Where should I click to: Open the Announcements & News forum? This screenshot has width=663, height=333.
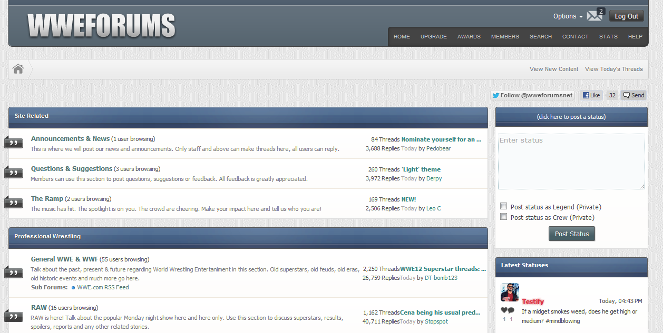tap(70, 139)
